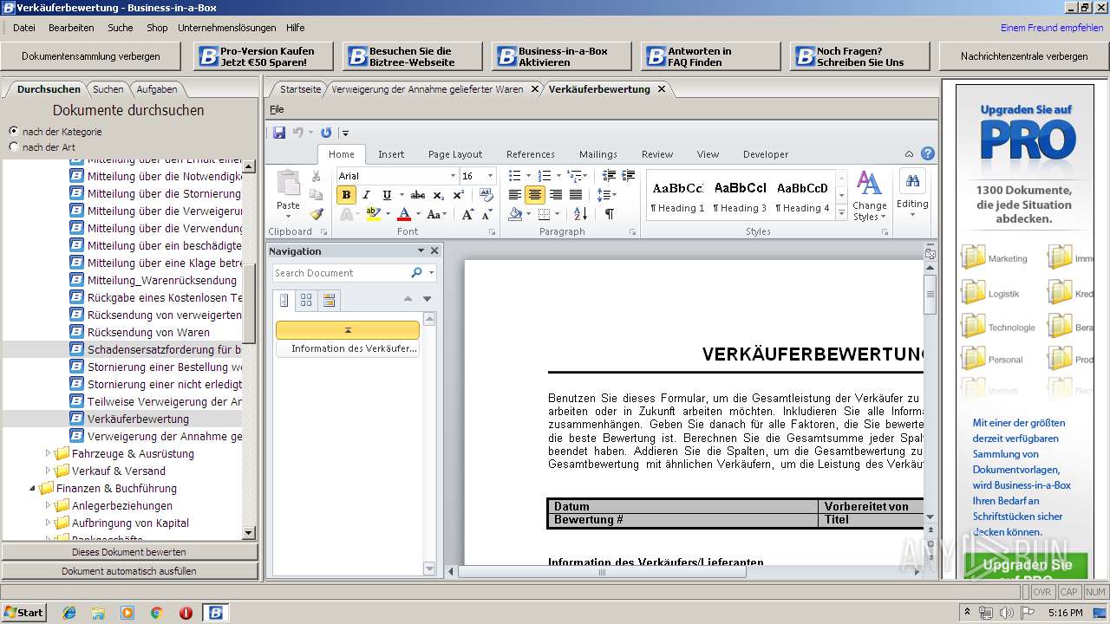Select the 'nach der Art' radio button
1110x624 pixels.
pos(13,146)
